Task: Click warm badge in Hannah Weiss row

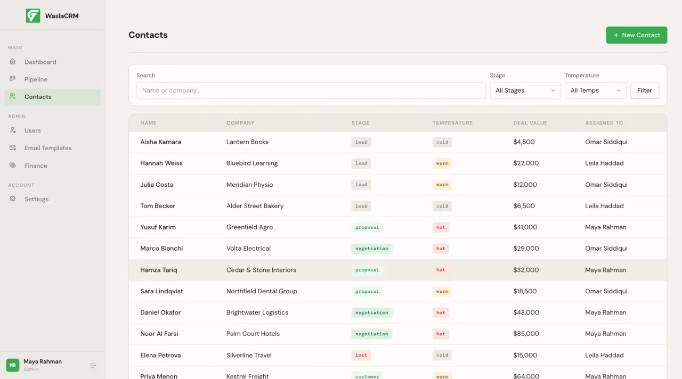Action: (442, 163)
